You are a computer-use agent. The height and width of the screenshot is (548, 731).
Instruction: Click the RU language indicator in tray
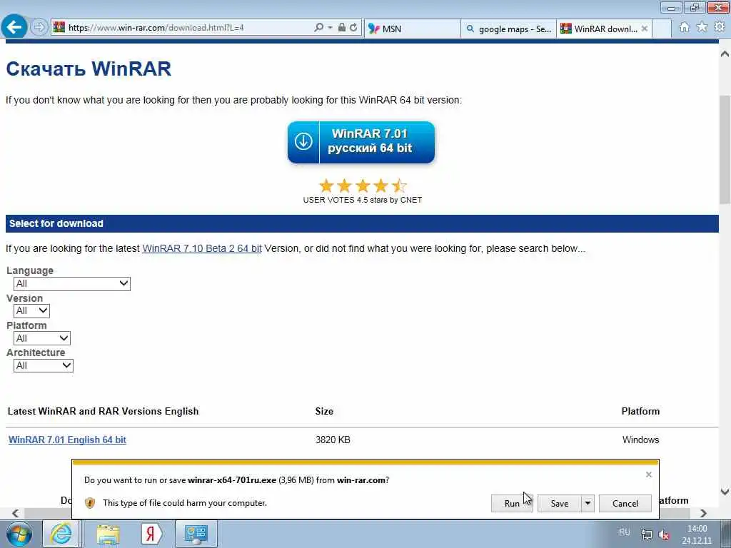point(624,532)
